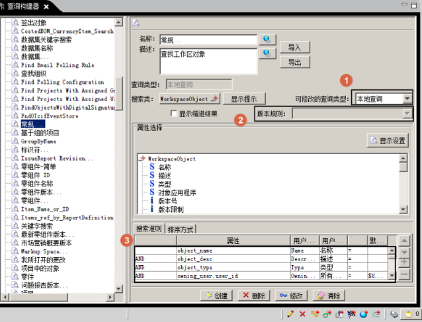The image size is (422, 322).
Task: Switch to the 排序方式 tab
Action: click(x=181, y=229)
